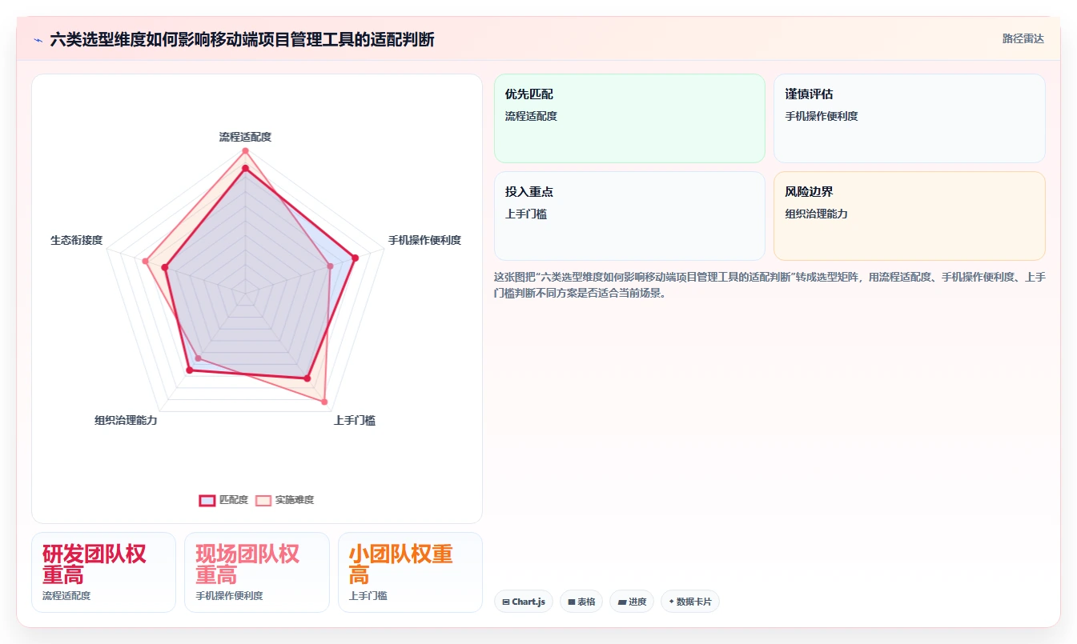Click the 路径雷达 label in header

1023,38
